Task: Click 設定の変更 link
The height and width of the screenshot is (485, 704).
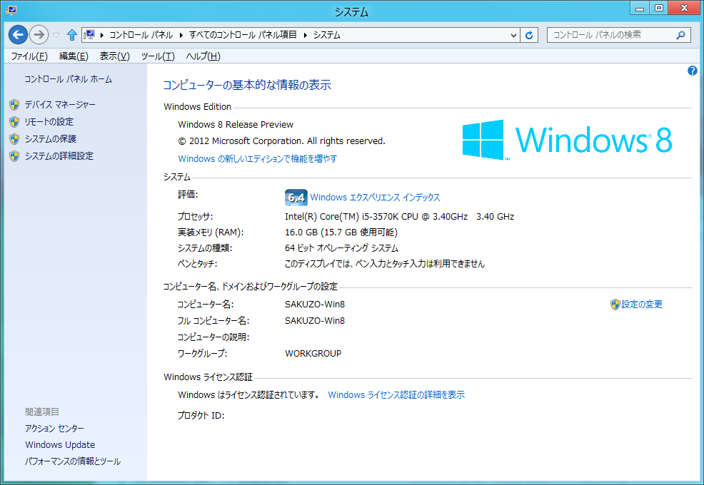Action: pos(642,304)
